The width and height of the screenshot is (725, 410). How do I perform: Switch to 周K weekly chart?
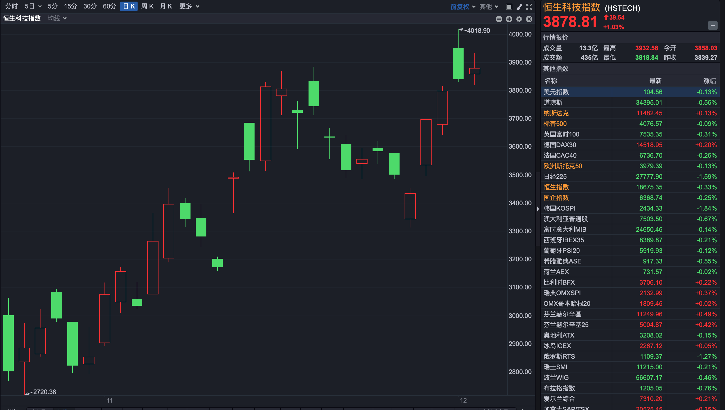point(147,6)
